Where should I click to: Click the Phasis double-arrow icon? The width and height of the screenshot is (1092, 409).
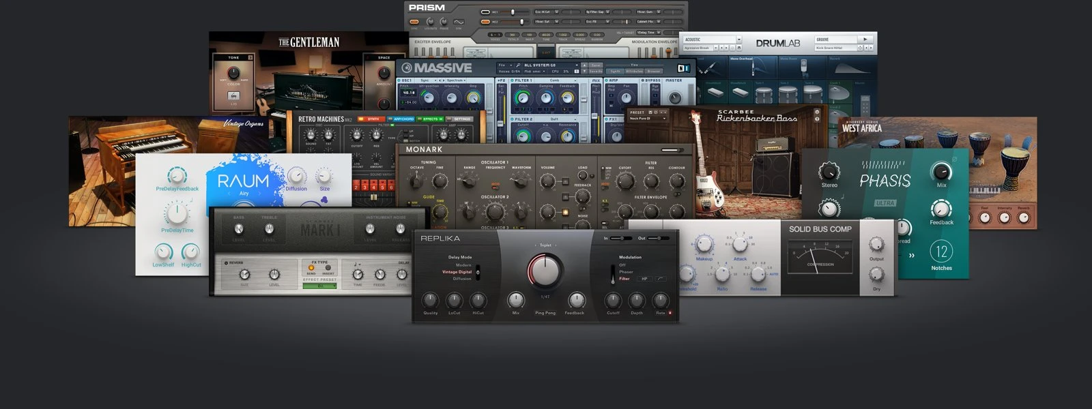click(x=911, y=256)
